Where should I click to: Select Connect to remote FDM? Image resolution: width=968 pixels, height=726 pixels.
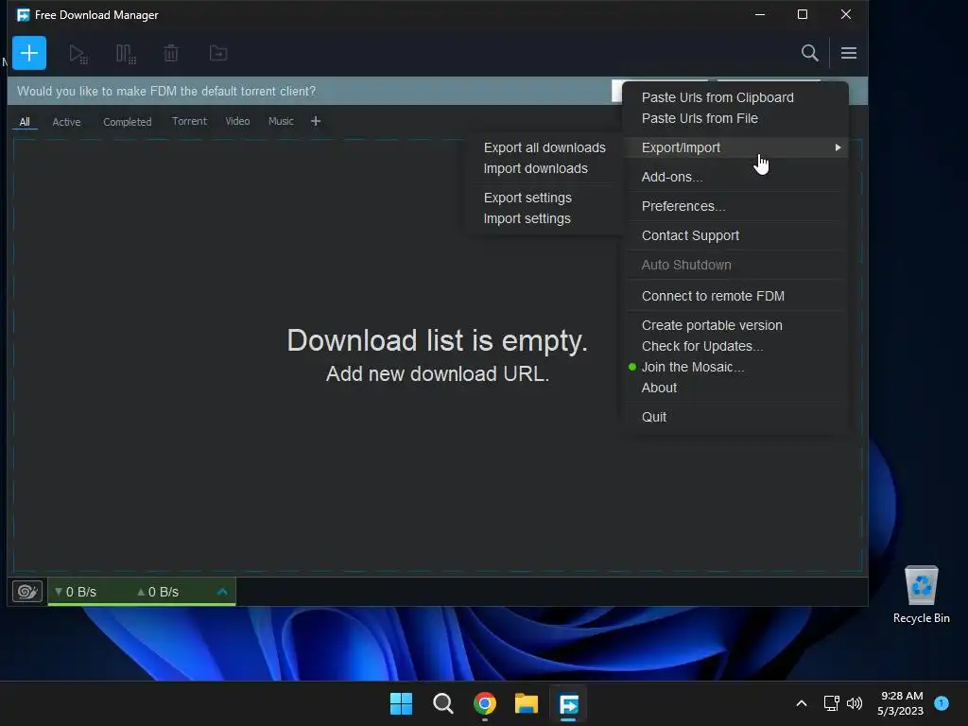(713, 296)
